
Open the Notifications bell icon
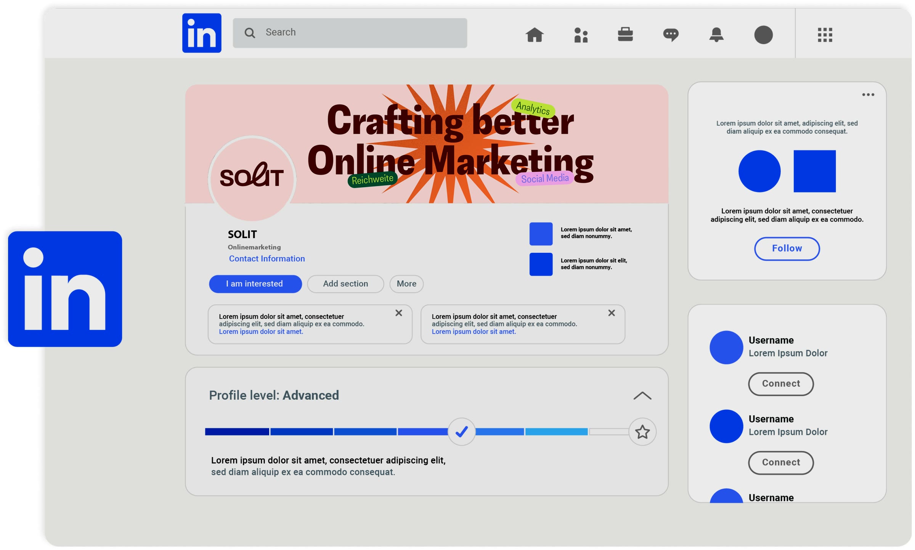[x=716, y=35]
